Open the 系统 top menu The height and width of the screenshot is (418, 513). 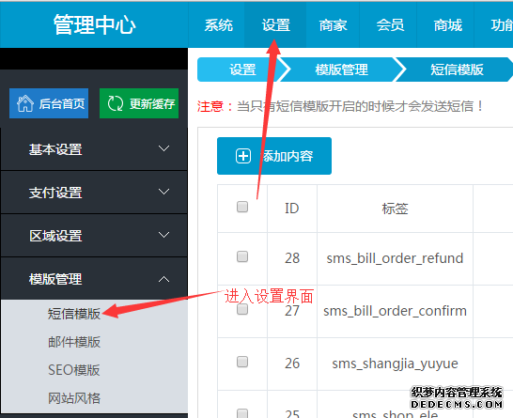tap(219, 25)
